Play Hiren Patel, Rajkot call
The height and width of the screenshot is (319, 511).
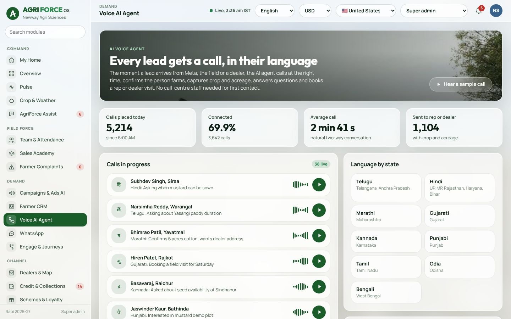pyautogui.click(x=319, y=261)
